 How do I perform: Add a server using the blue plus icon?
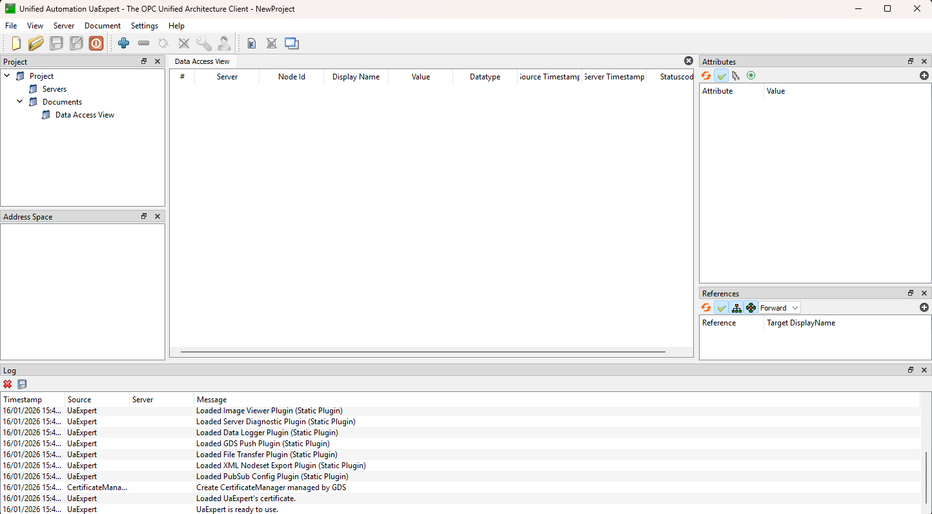pos(123,43)
